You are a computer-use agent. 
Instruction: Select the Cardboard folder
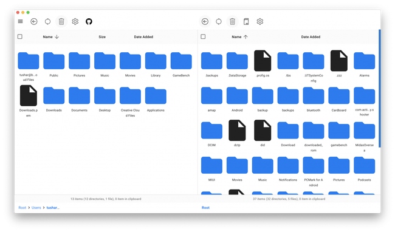(339, 100)
